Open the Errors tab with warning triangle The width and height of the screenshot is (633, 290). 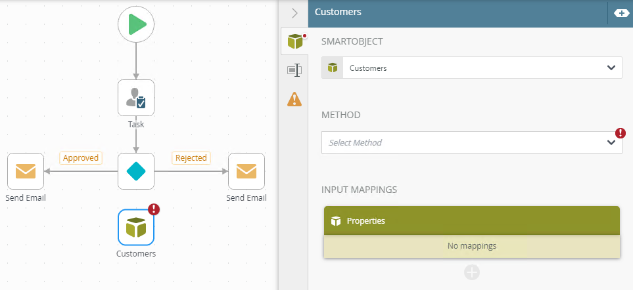point(294,99)
